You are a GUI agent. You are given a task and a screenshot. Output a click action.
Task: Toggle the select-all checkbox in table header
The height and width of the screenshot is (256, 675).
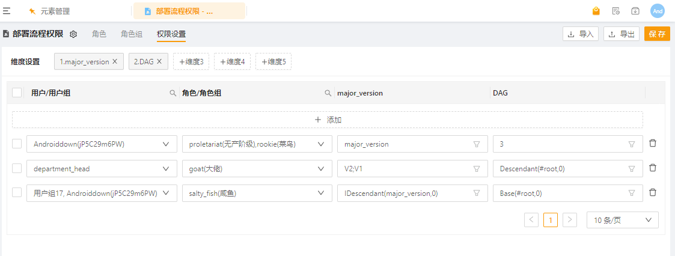[17, 93]
